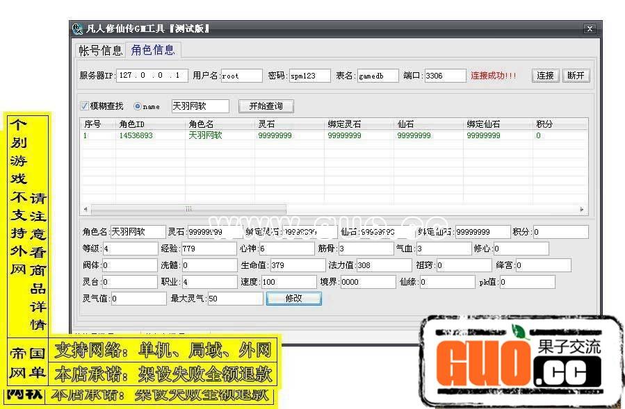The image size is (625, 409).
Task: Click the horizontal scrollbar thumb of results table
Action: [x=188, y=209]
